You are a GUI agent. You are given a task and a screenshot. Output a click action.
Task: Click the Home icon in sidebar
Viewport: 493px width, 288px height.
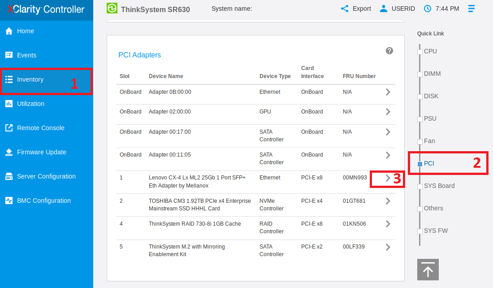9,31
